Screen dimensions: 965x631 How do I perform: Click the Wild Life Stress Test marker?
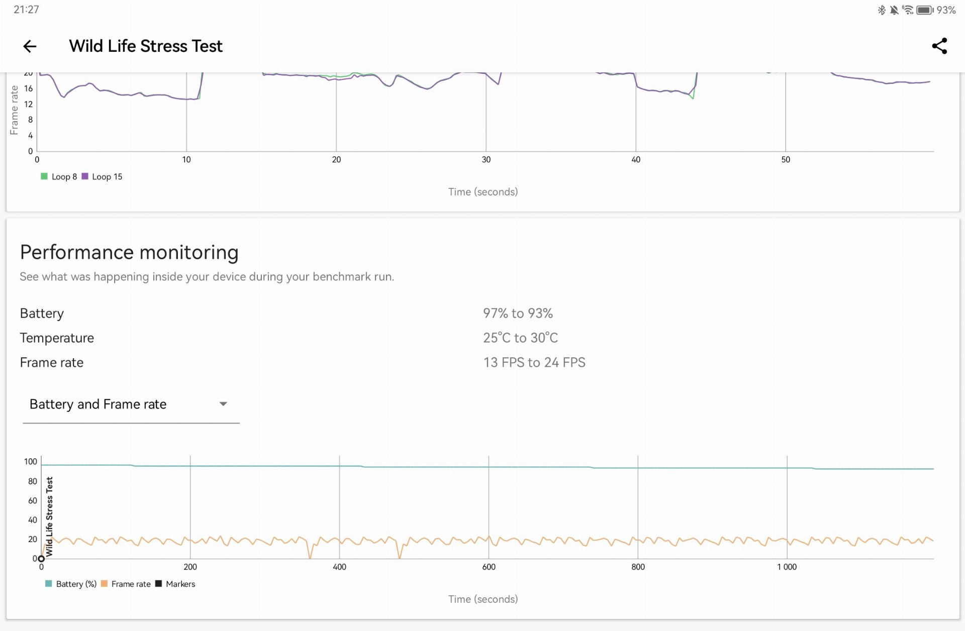click(x=41, y=558)
